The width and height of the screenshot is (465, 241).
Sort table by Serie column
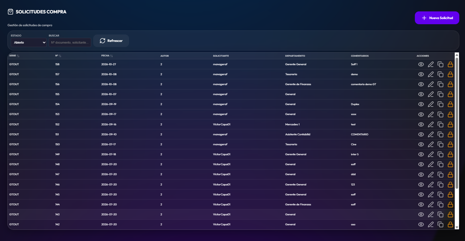coord(14,56)
